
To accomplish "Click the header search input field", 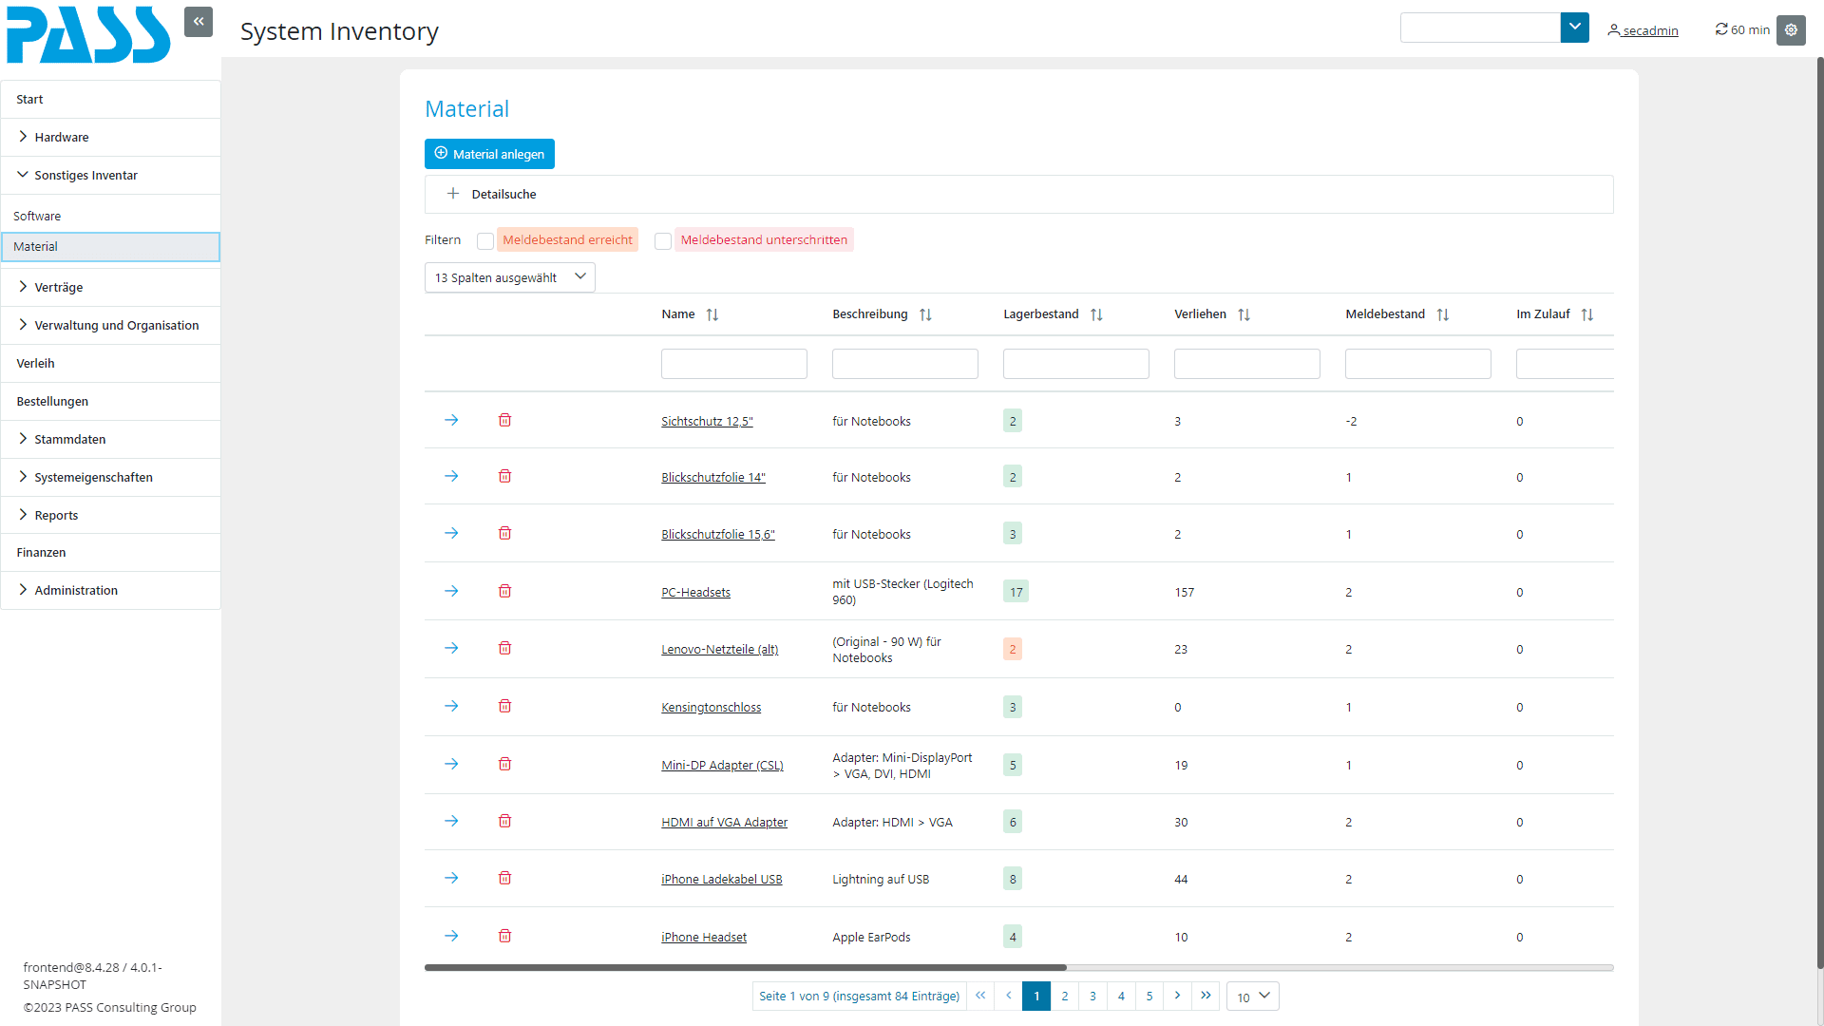I will pyautogui.click(x=1480, y=28).
